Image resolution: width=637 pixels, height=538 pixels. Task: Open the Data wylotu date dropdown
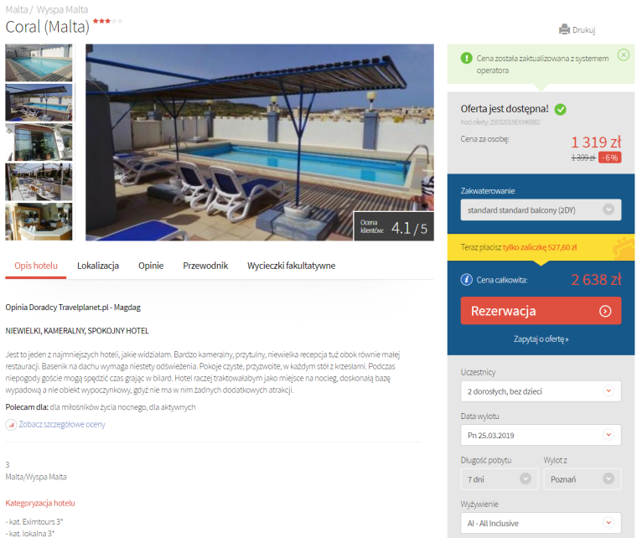point(541,435)
